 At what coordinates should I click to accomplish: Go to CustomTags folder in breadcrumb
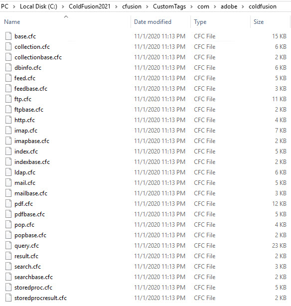pos(169,6)
